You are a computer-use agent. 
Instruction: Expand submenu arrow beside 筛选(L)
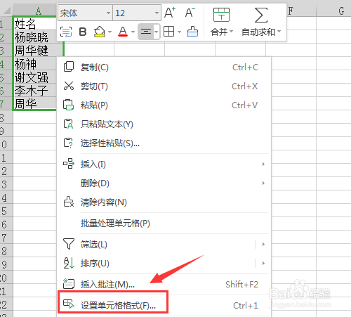tap(263, 245)
